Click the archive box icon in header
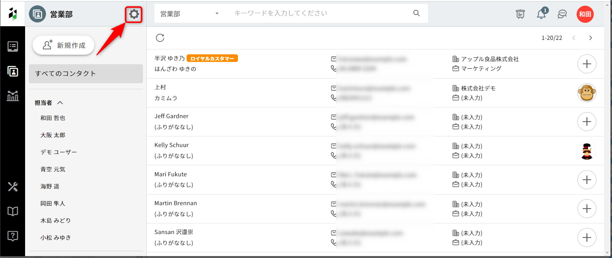Viewport: 612px width, 258px height. point(520,14)
